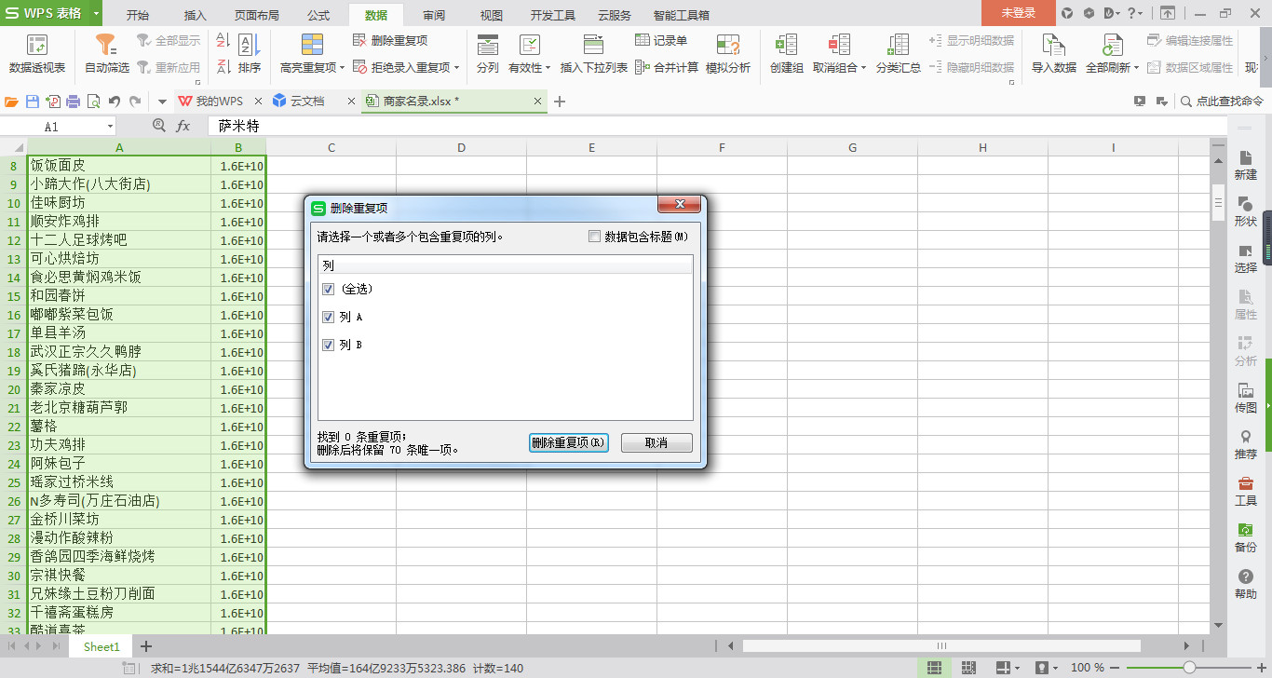Open the Name Box dropdown arrow
This screenshot has width=1272, height=678.
(x=111, y=126)
